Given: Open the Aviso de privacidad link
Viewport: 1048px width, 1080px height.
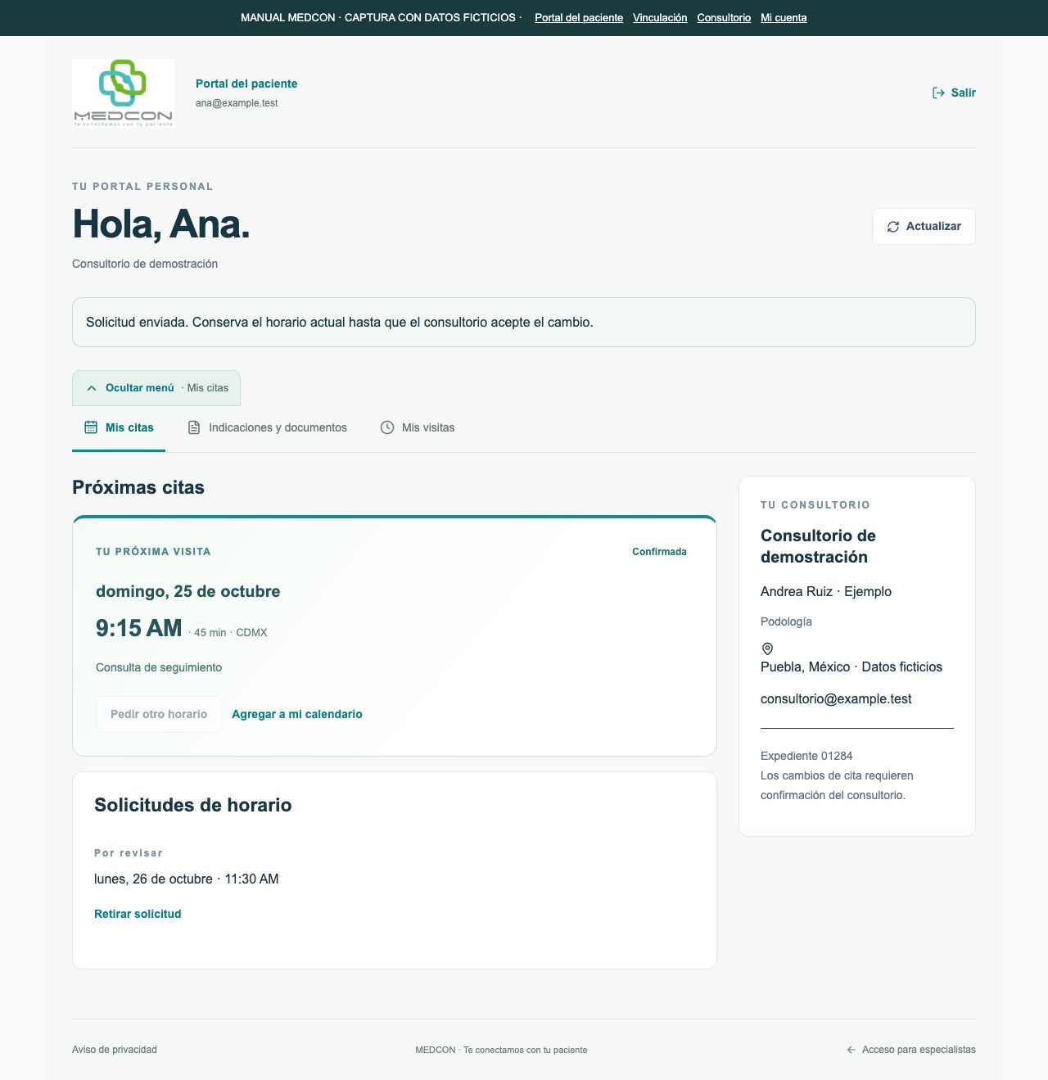Looking at the screenshot, I should point(115,1050).
